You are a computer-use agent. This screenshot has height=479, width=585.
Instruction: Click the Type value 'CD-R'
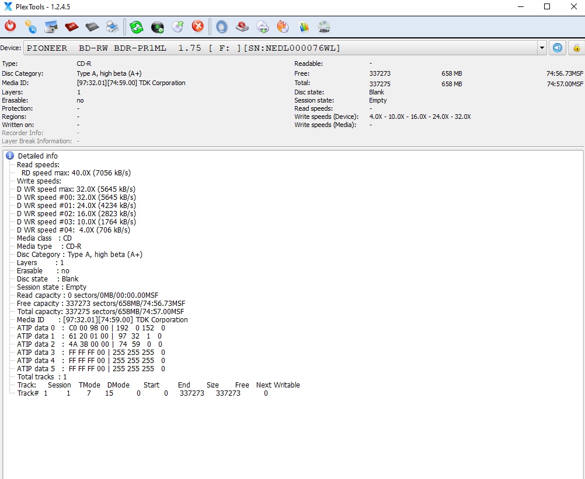click(x=84, y=64)
